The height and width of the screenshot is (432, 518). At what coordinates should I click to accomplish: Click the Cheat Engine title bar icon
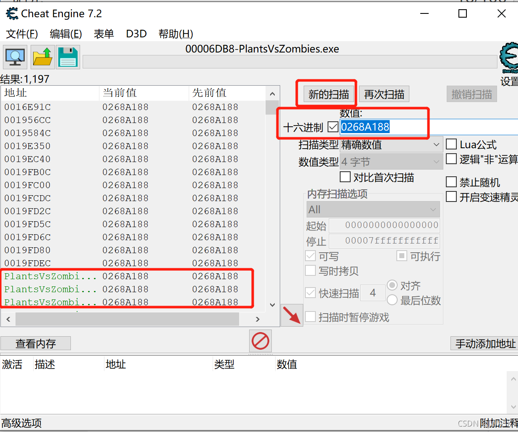click(12, 13)
